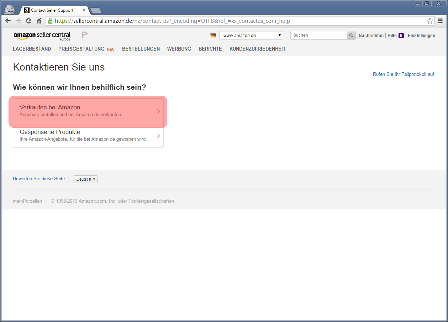Click the German flag icon
The height and width of the screenshot is (322, 448).
coord(213,35)
